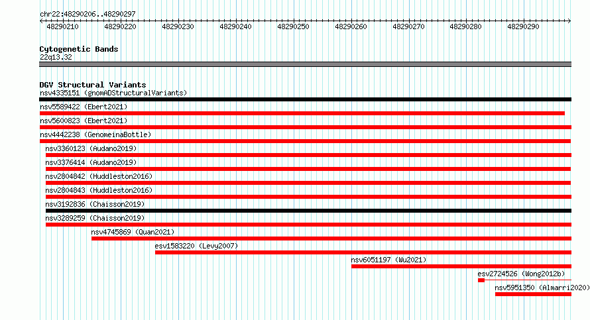This screenshot has width=590, height=320.
Task: Click the red nsv2804842 variant bar
Action: (308, 183)
